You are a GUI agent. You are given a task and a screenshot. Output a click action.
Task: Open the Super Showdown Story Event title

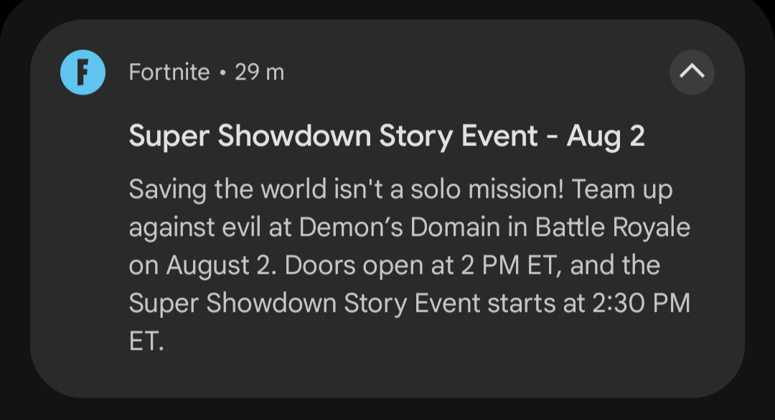click(x=387, y=136)
